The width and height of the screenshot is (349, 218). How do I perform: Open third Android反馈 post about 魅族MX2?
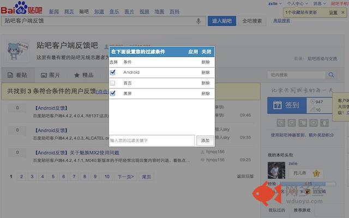(x=77, y=153)
